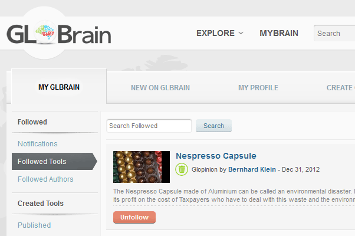
Task: Open the EXPLORE menu
Action: click(215, 33)
